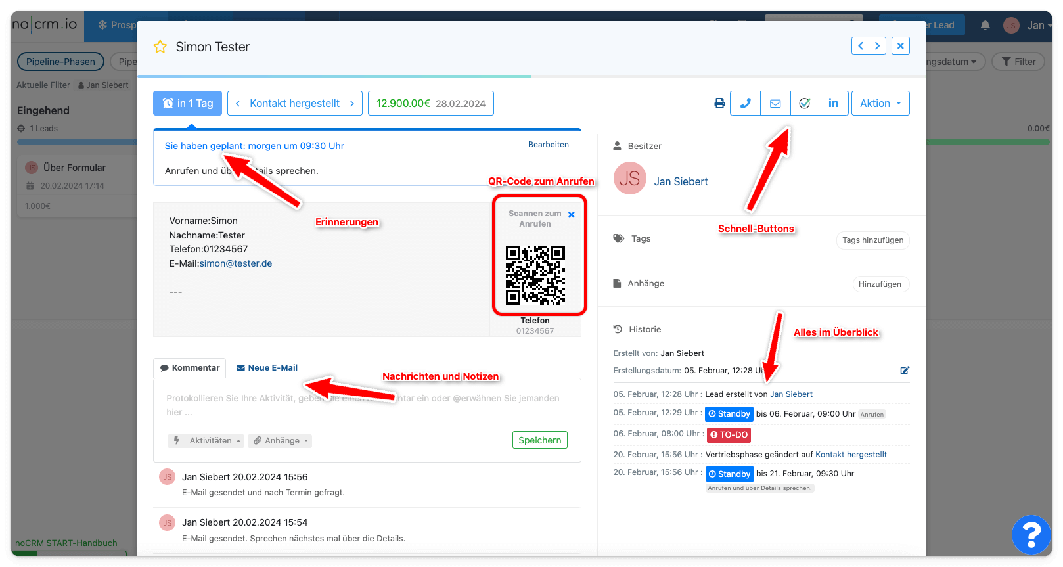This screenshot has height=567, width=1063.
Task: Click the checkmark task quick button
Action: pos(804,103)
